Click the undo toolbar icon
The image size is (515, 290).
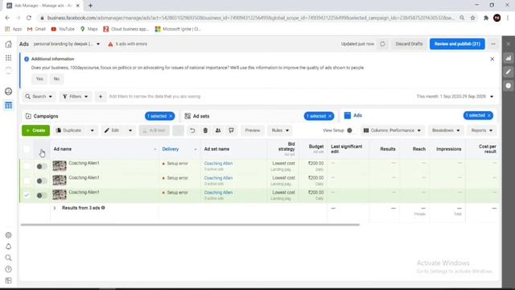[x=192, y=130]
